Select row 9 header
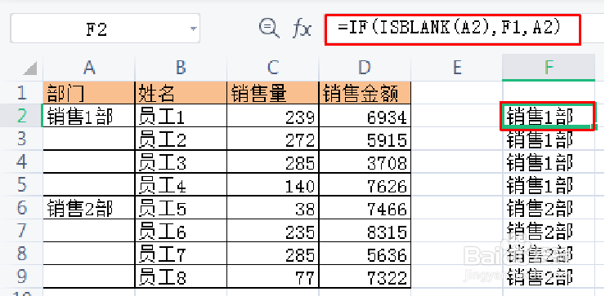605x296 pixels. tap(21, 276)
